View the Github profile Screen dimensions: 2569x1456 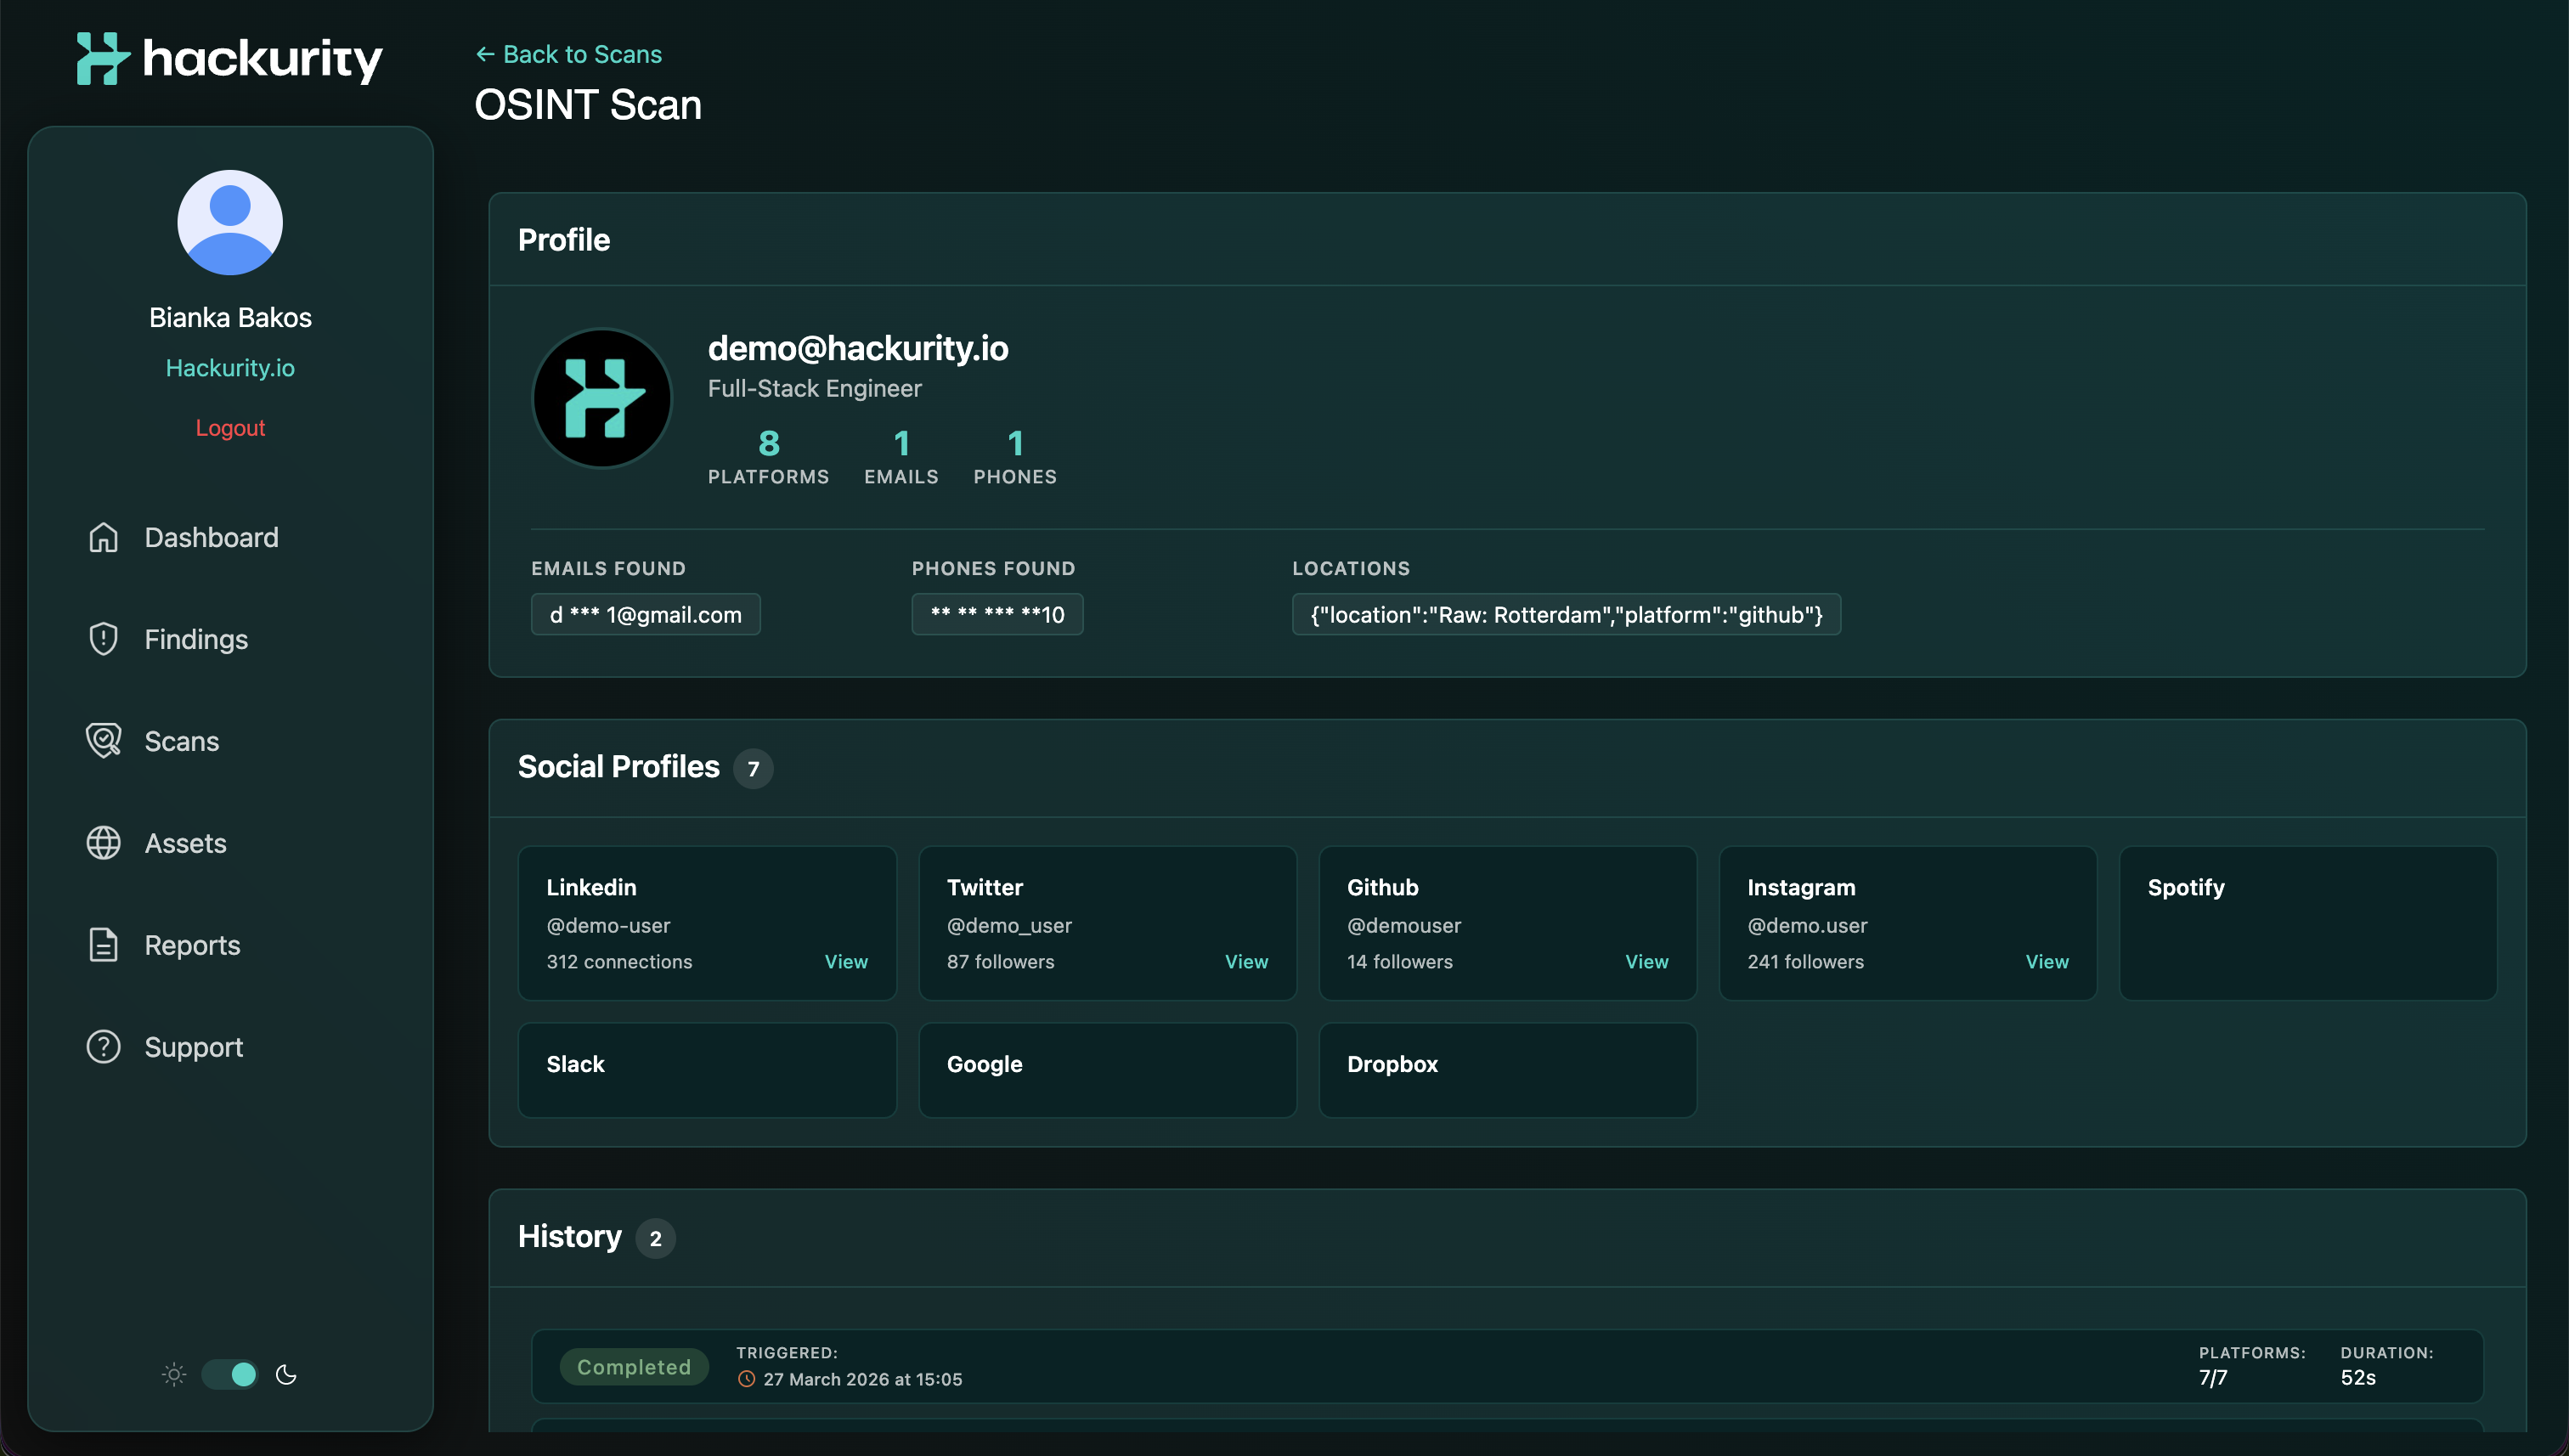point(1646,961)
